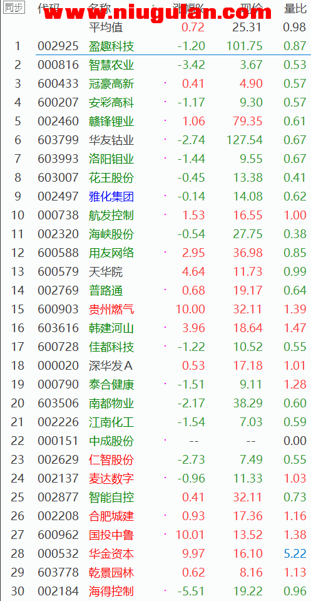Click code 000020

pos(58,365)
